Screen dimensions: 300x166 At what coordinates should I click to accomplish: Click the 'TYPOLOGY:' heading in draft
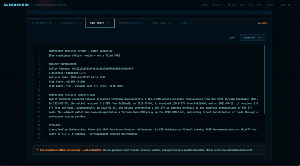[x=55, y=125]
